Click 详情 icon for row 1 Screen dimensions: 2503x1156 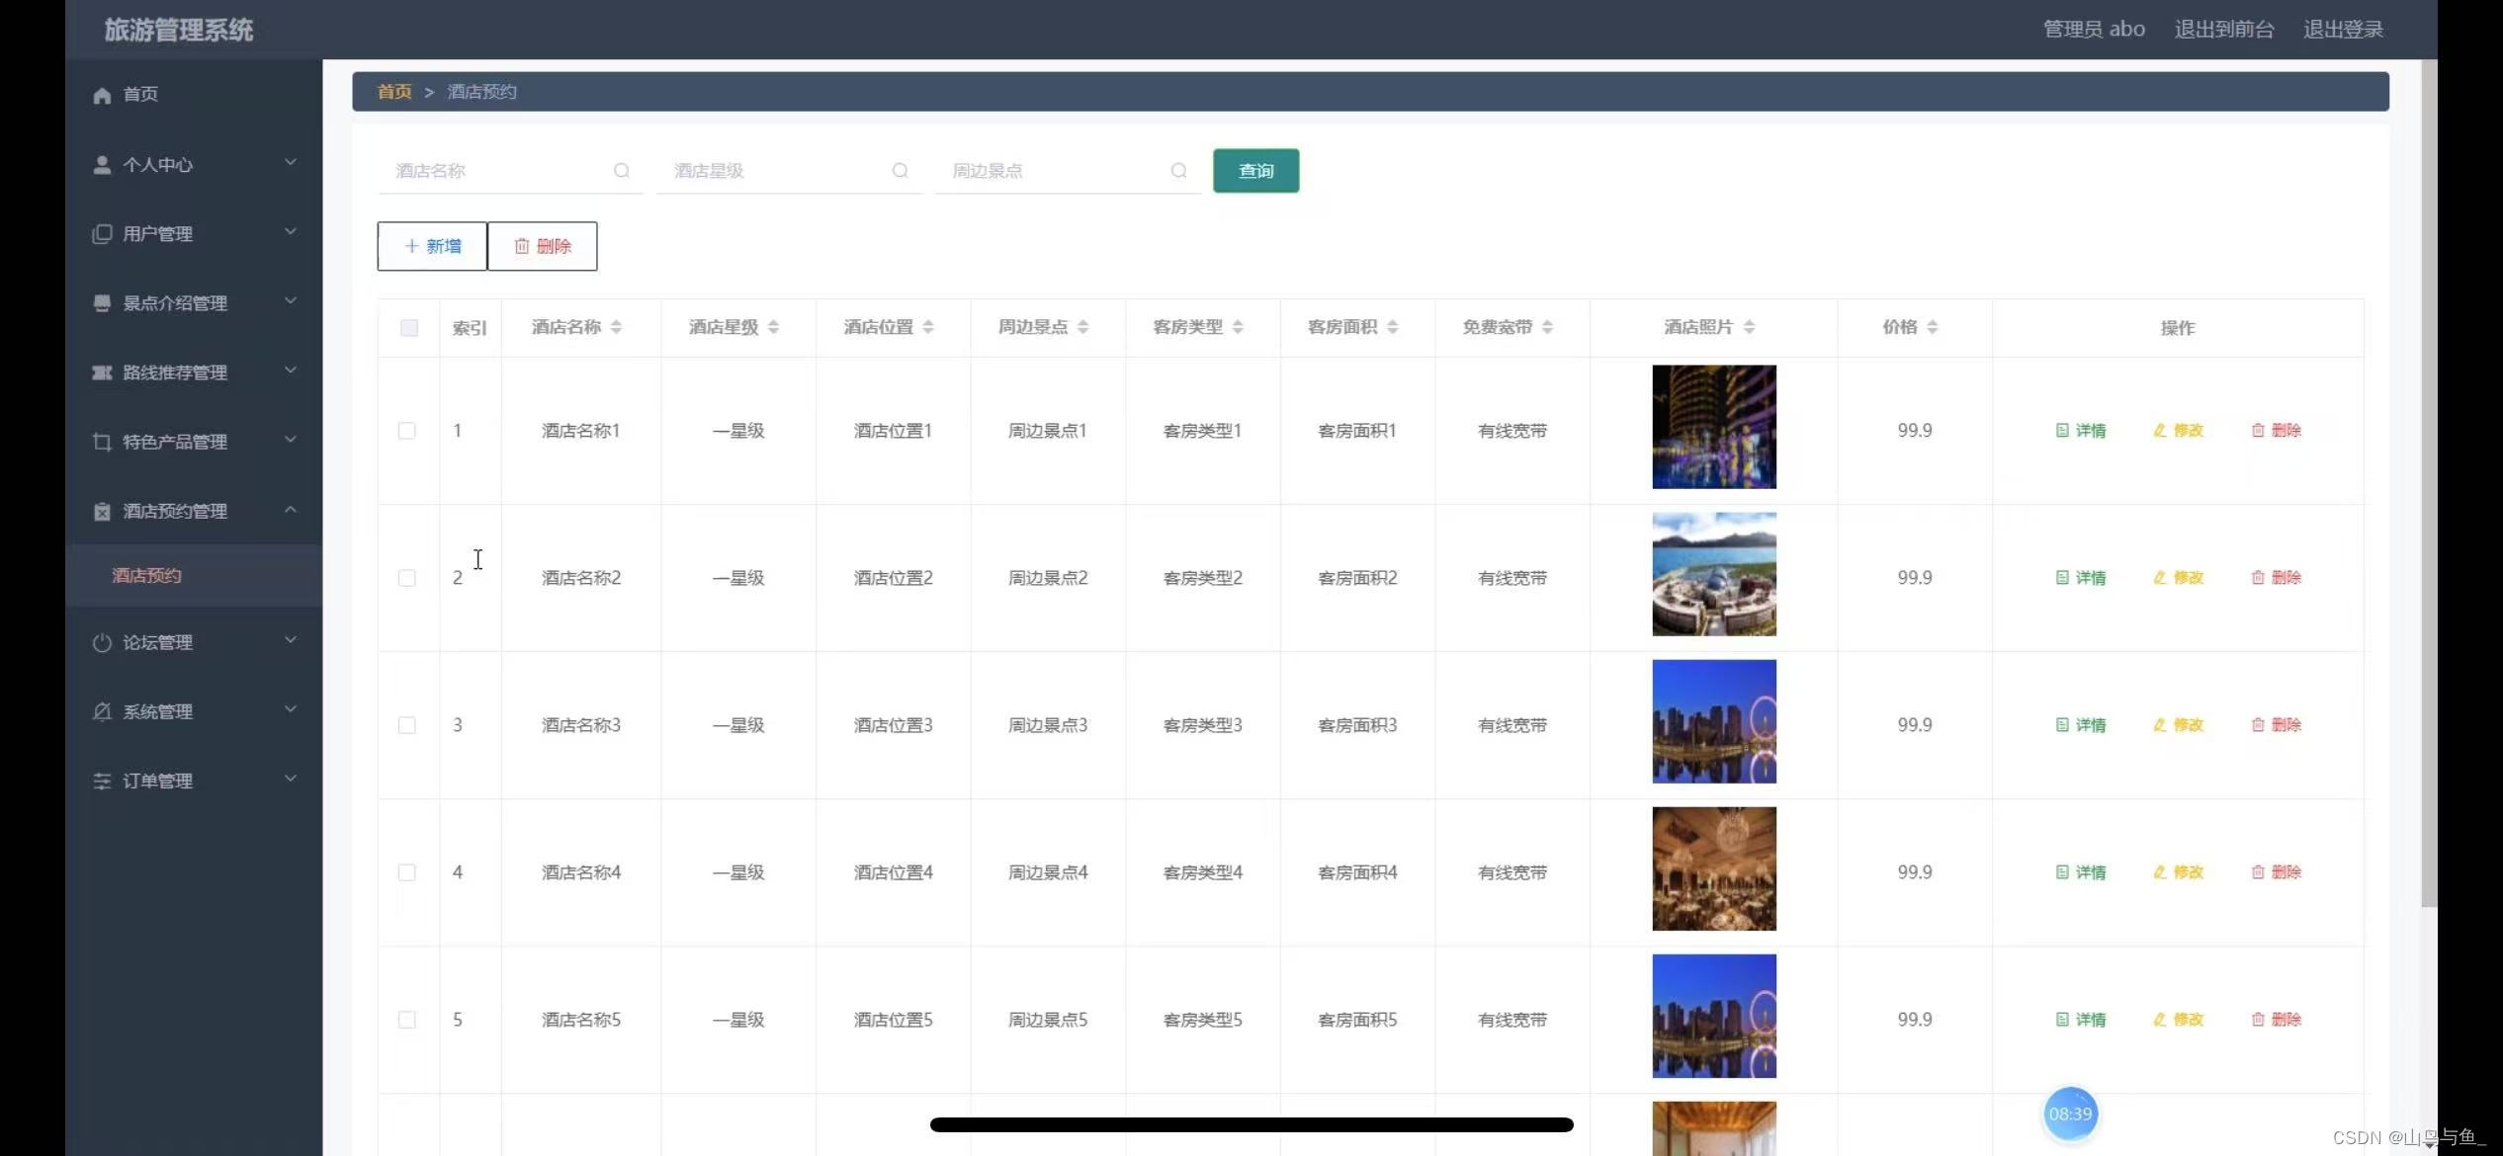pos(2062,431)
